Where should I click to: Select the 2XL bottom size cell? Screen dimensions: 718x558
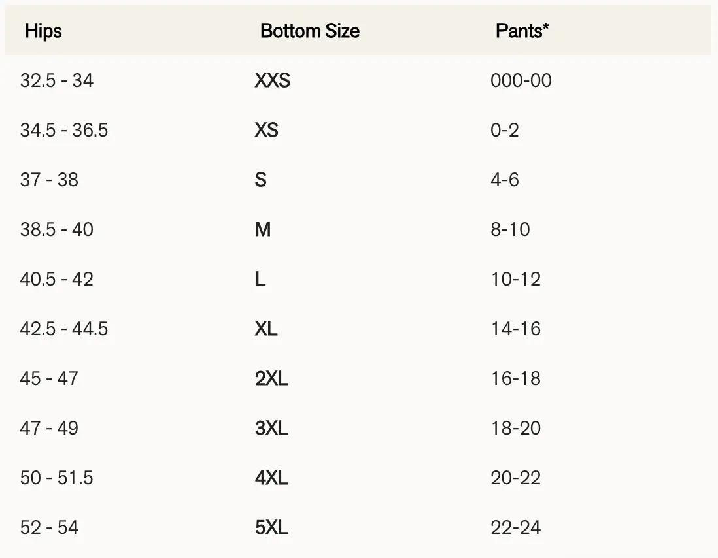(271, 378)
